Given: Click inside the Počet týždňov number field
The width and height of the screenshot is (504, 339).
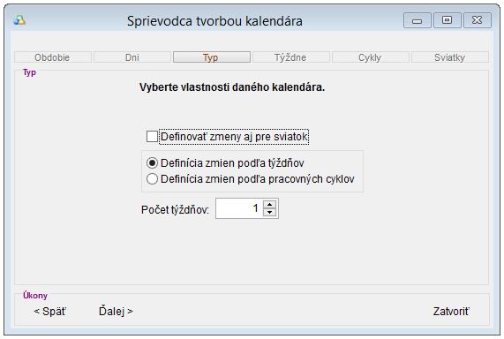Looking at the screenshot, I should [x=239, y=208].
